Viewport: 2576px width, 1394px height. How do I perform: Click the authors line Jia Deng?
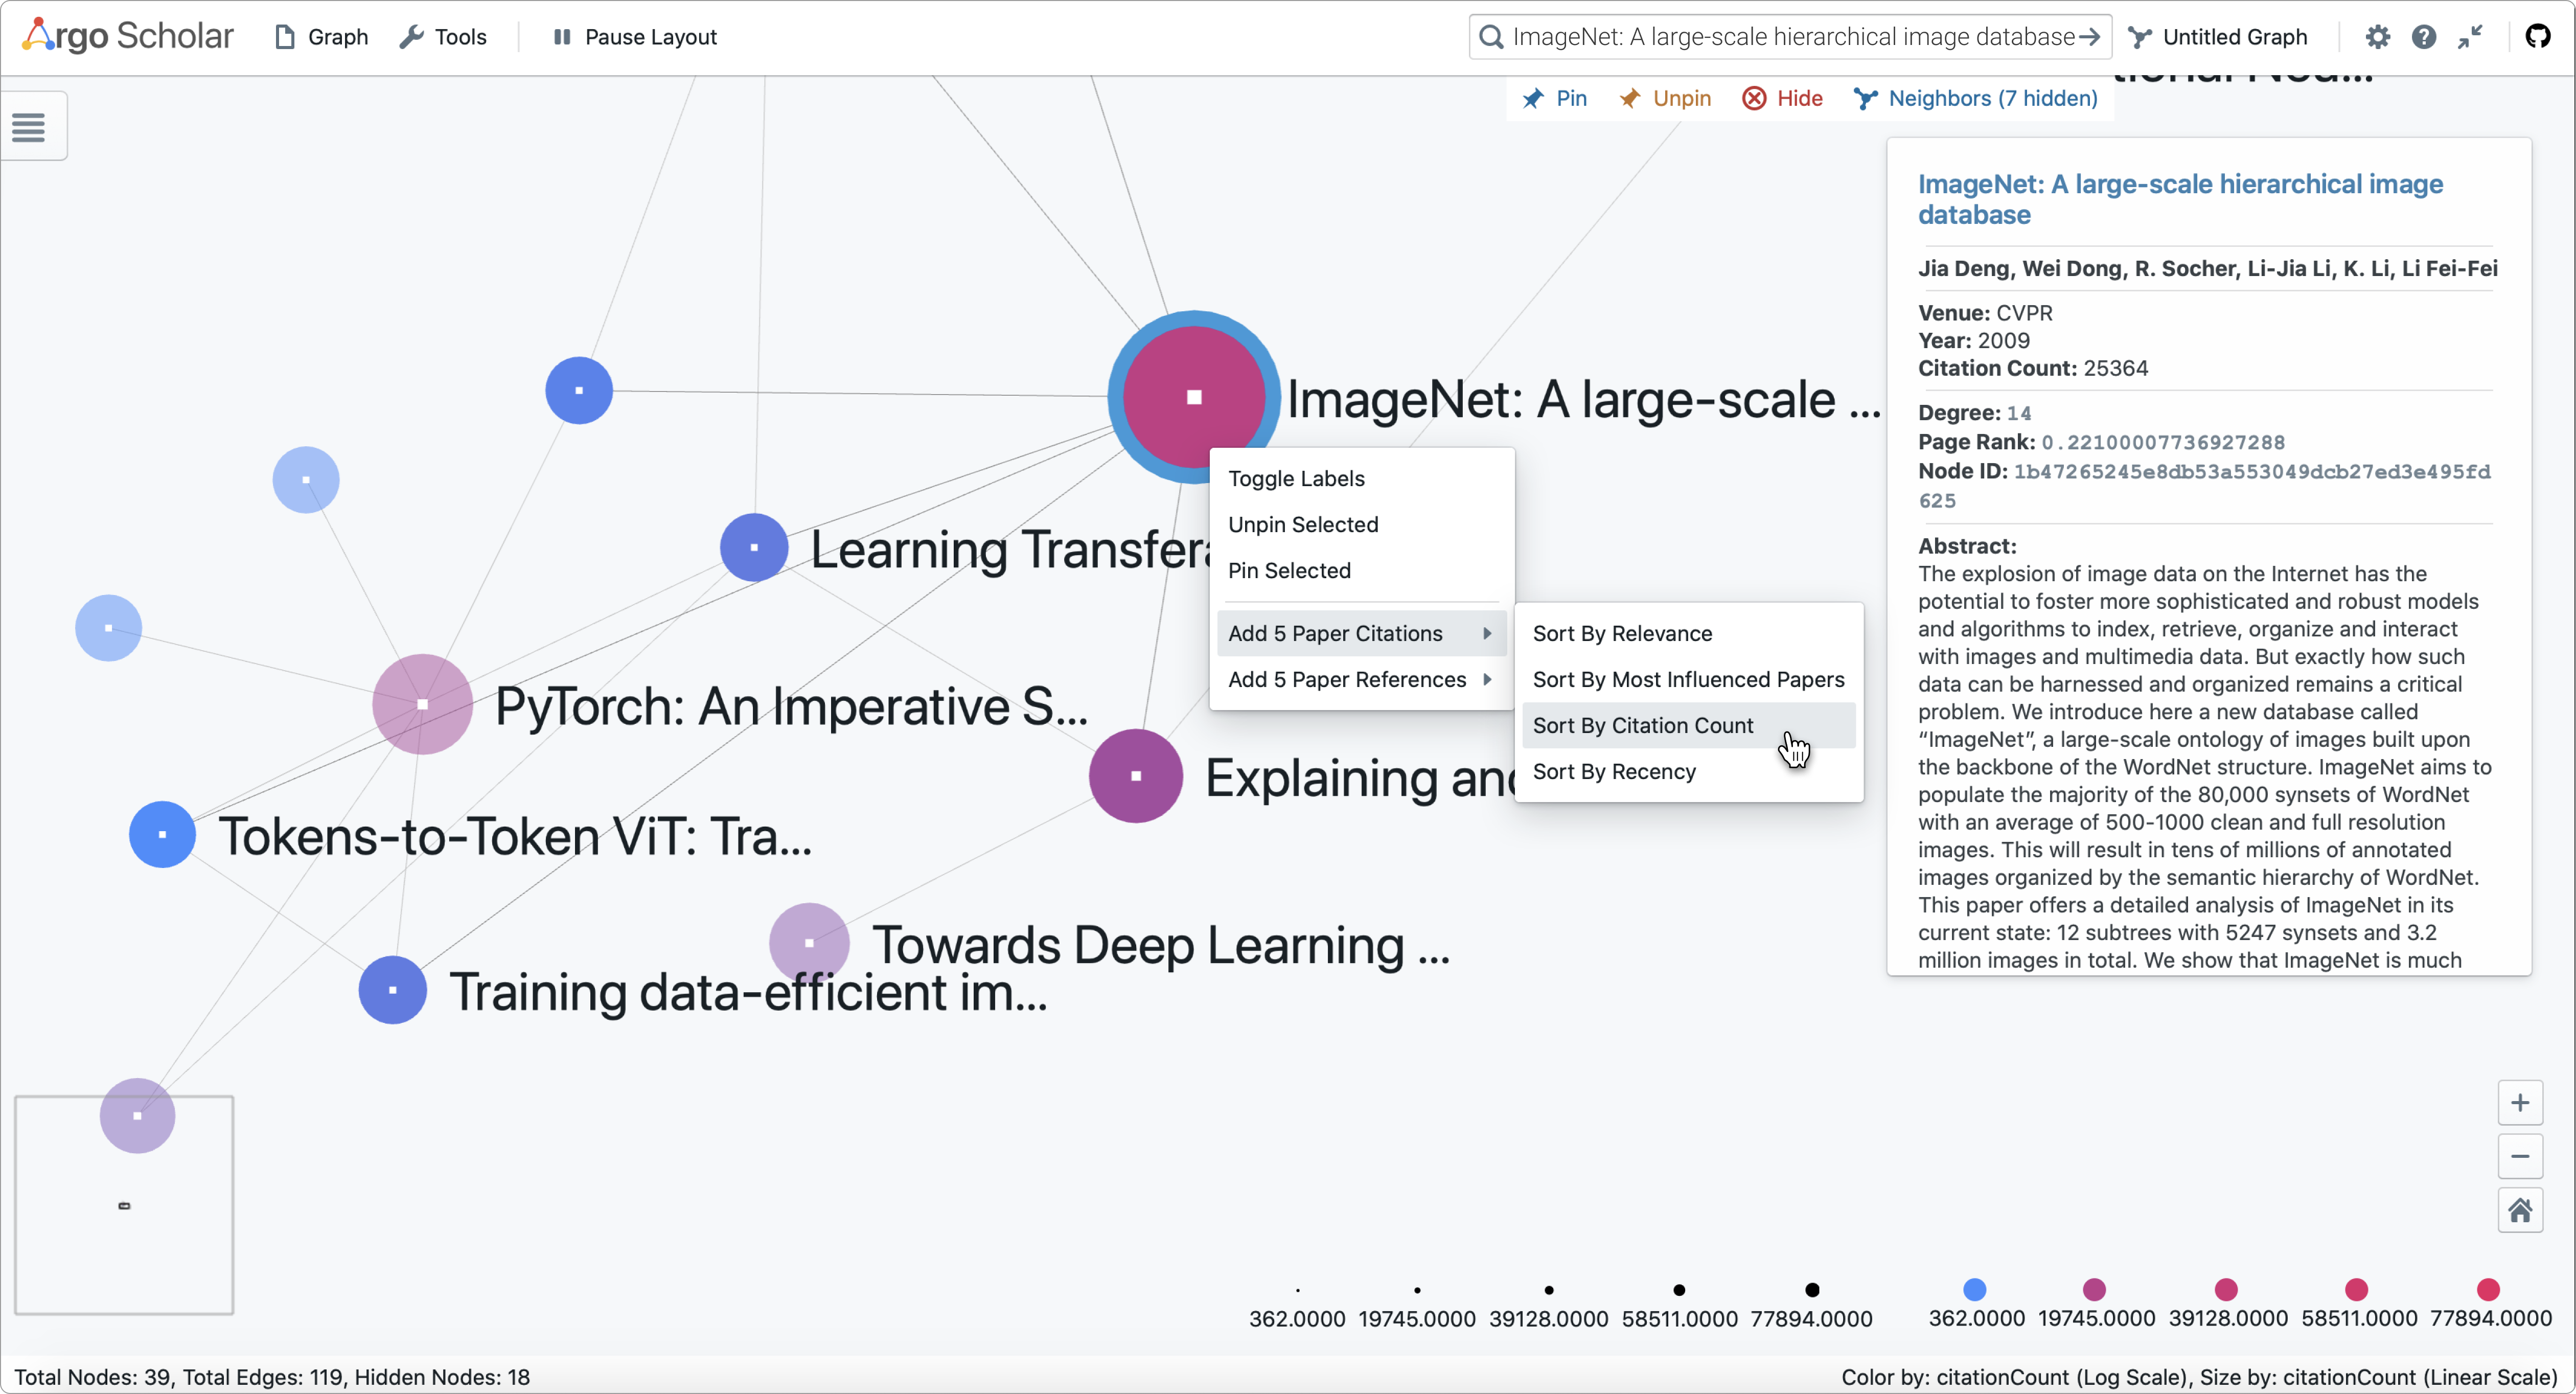point(2207,268)
